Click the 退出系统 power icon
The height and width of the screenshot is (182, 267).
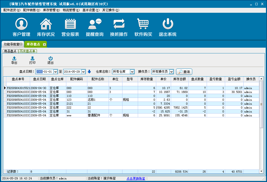click(168, 24)
